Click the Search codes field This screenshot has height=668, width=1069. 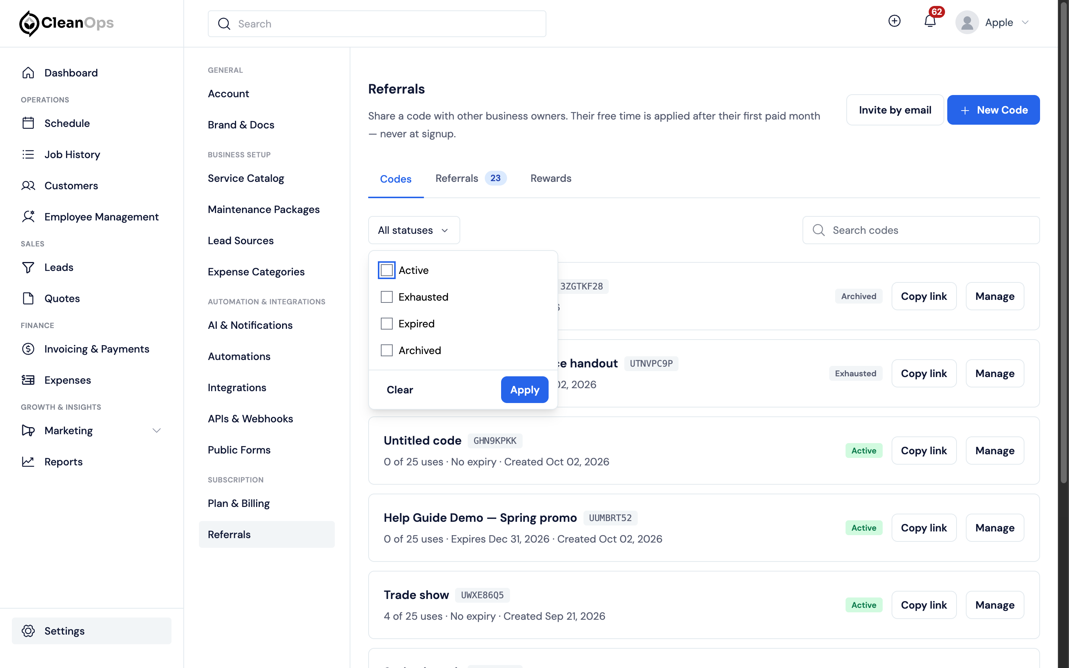pos(921,230)
